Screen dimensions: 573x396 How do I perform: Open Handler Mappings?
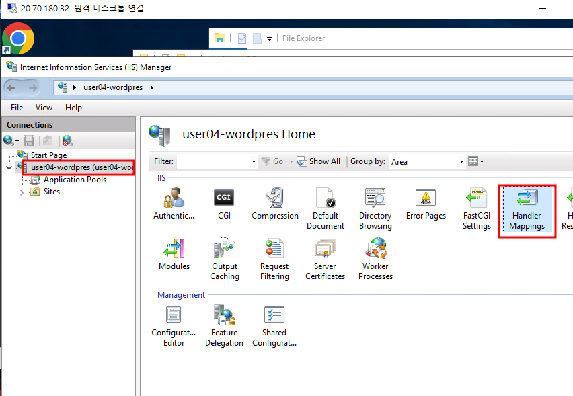(527, 209)
